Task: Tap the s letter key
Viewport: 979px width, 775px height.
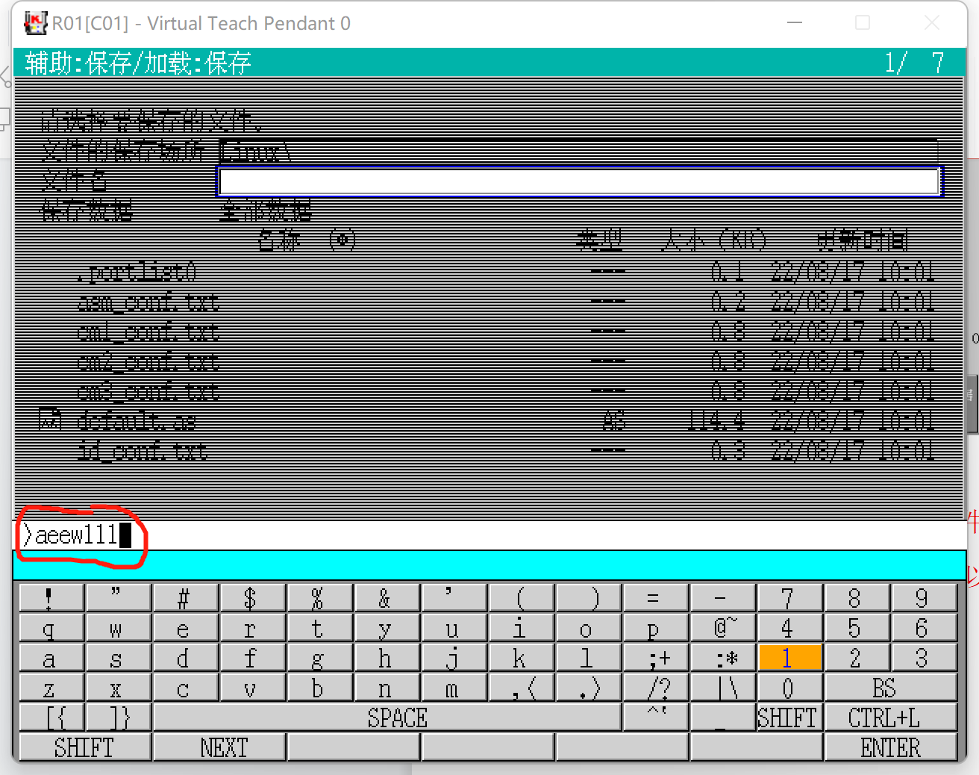Action: point(118,658)
